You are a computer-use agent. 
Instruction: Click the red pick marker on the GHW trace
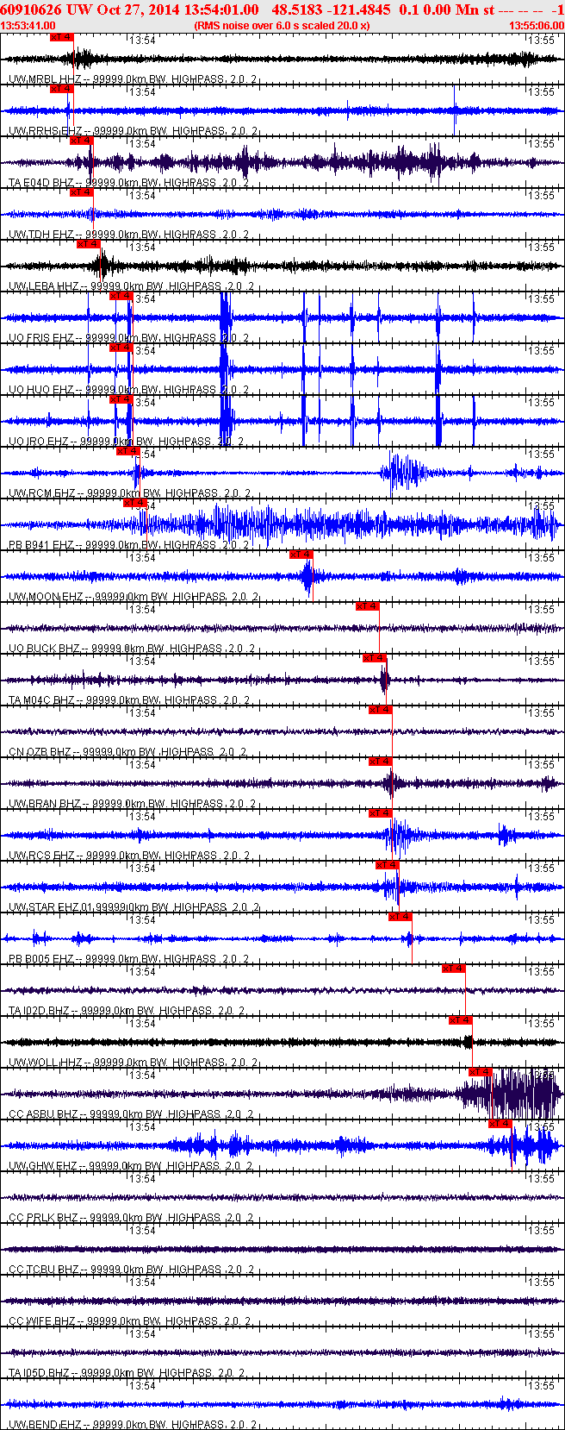click(500, 1124)
